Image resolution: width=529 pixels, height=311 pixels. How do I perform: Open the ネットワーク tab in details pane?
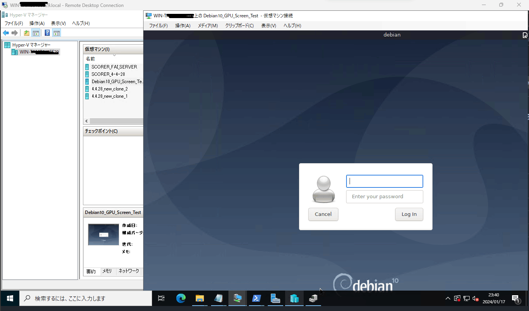129,271
